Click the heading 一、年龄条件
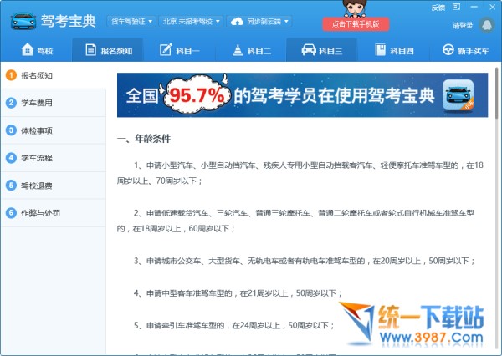Viewport: 502px width, 356px height. coord(144,139)
